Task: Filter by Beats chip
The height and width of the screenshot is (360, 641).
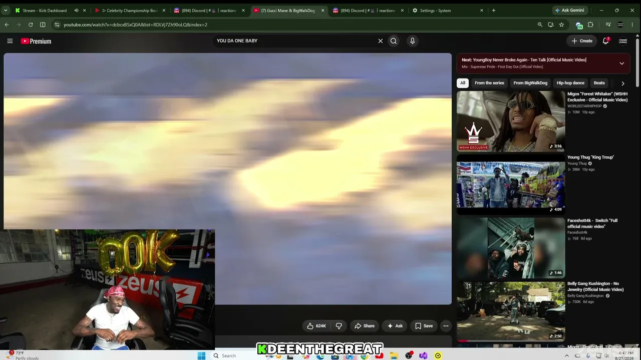Action: tap(599, 83)
